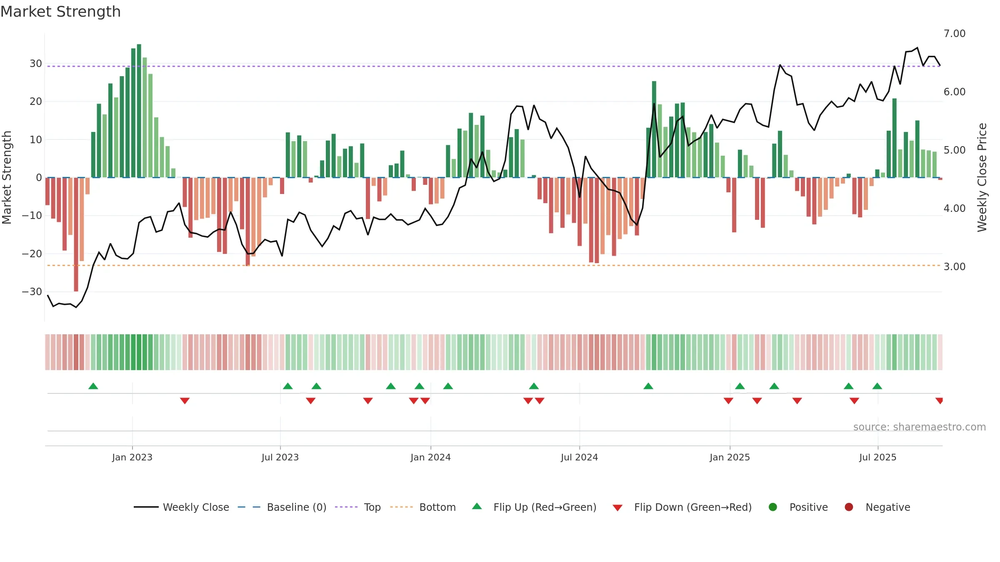Click the purple dotted Top line sample in the legend
This screenshot has width=1000, height=562.
[x=346, y=507]
